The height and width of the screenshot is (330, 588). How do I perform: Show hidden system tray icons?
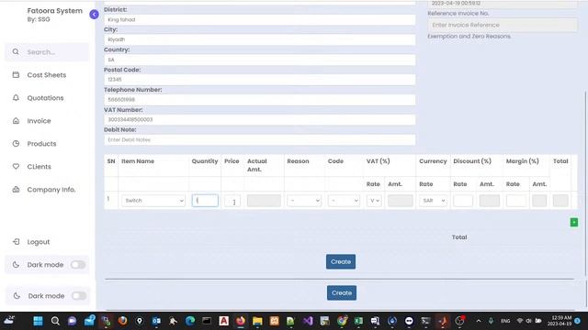click(x=479, y=321)
